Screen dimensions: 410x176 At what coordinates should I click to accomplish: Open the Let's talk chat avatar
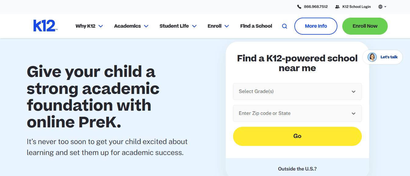point(372,57)
